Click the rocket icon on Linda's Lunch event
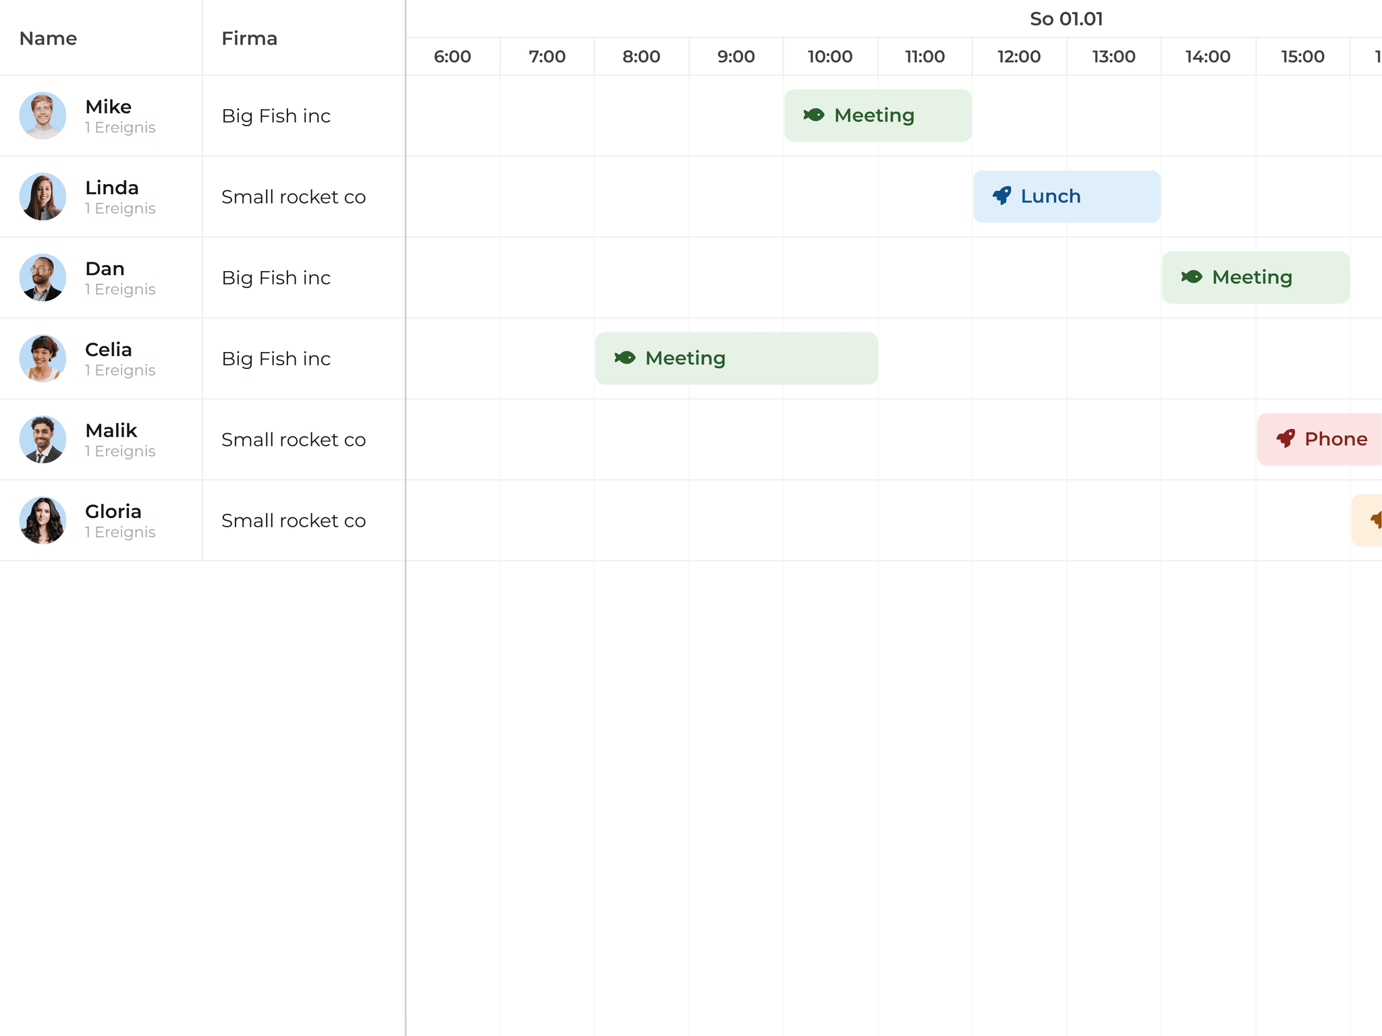 click(1003, 196)
